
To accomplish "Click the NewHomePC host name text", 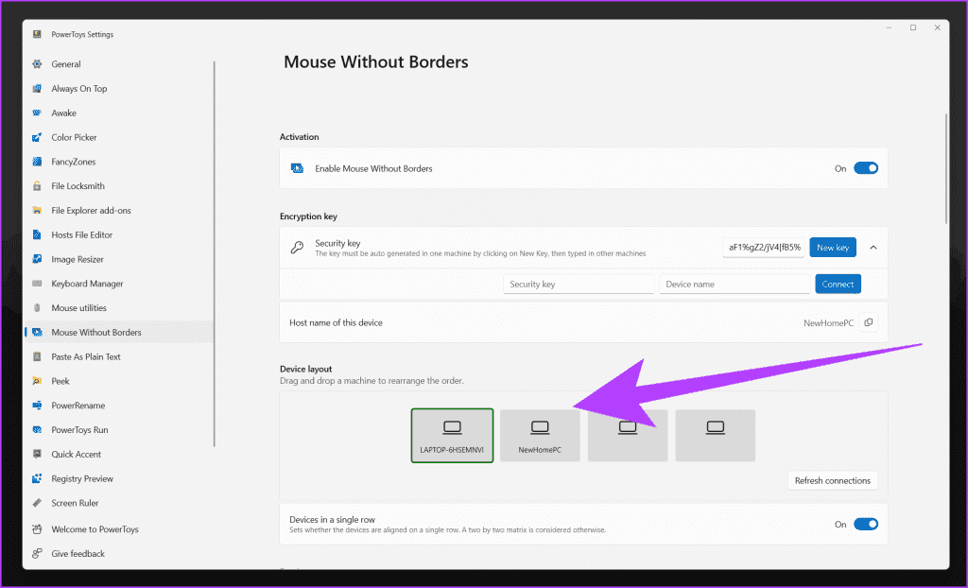I will tap(828, 323).
